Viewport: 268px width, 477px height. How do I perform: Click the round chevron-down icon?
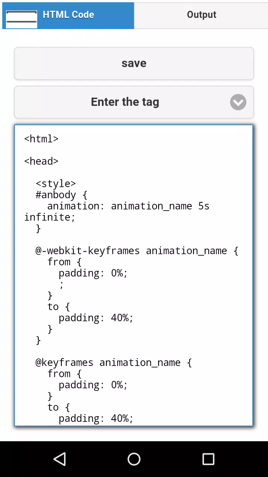pos(238,102)
